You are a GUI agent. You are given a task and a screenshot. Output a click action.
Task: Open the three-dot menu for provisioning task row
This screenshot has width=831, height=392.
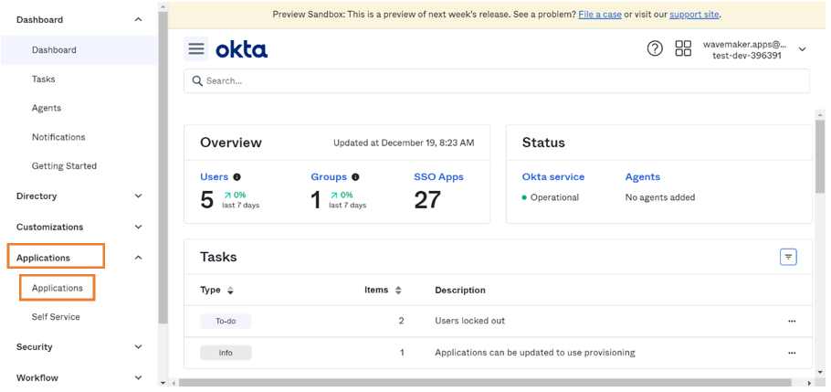click(791, 353)
